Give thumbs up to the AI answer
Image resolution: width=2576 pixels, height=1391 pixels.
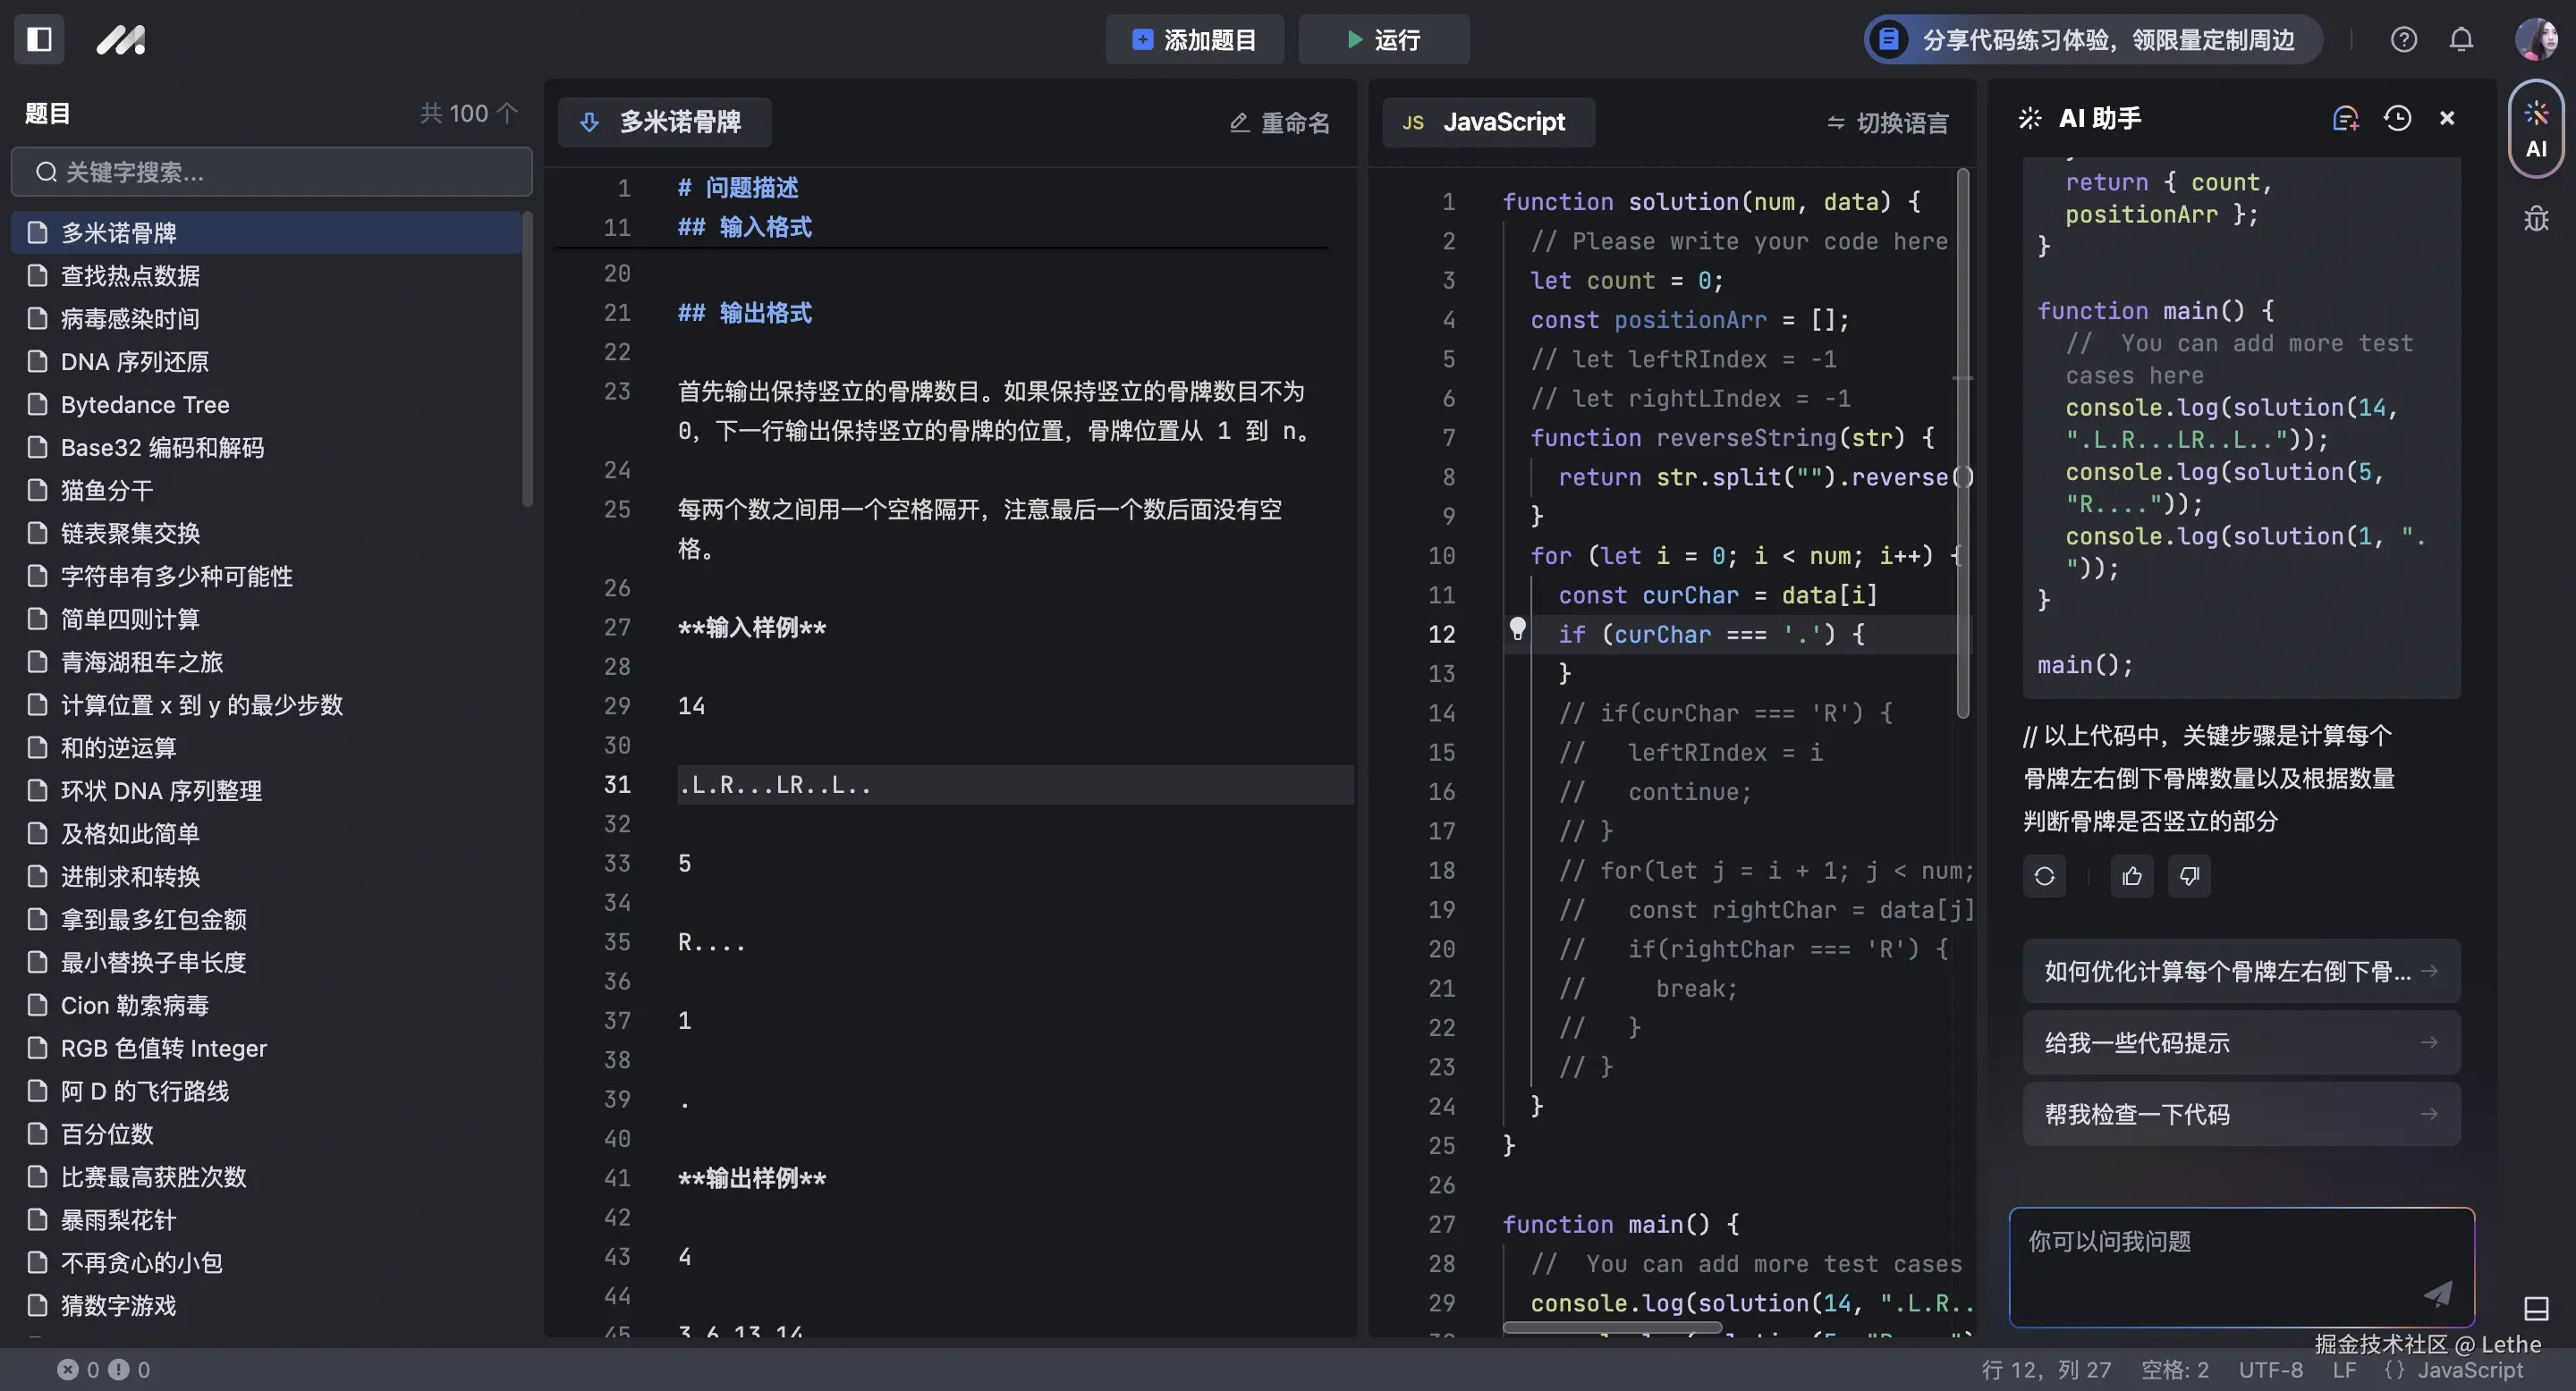pos(2131,875)
